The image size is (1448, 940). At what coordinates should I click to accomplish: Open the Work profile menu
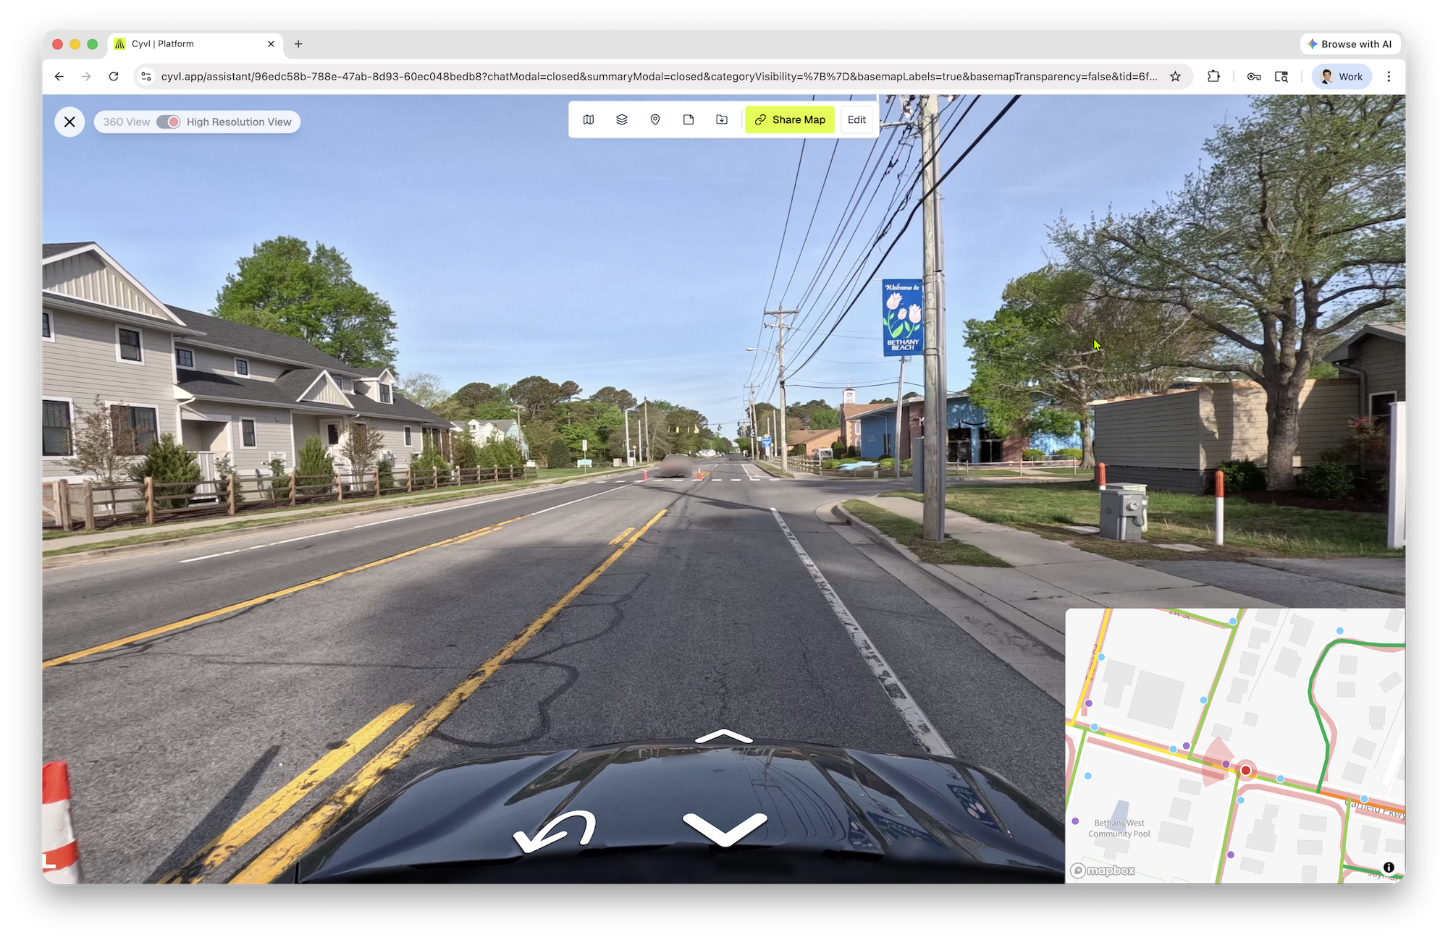click(1342, 77)
